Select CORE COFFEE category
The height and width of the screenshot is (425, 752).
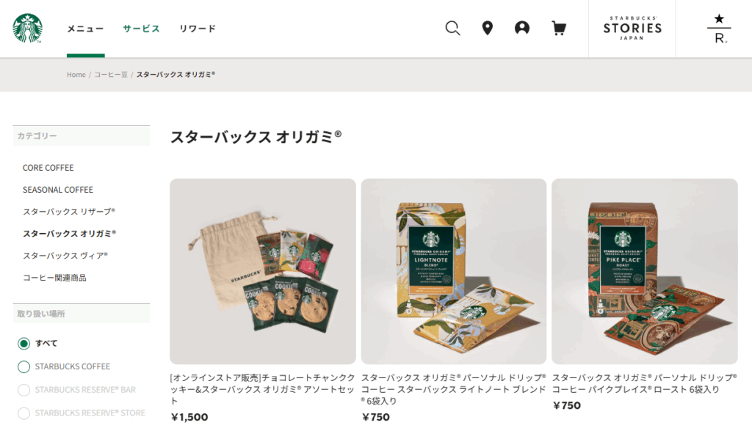click(x=48, y=168)
